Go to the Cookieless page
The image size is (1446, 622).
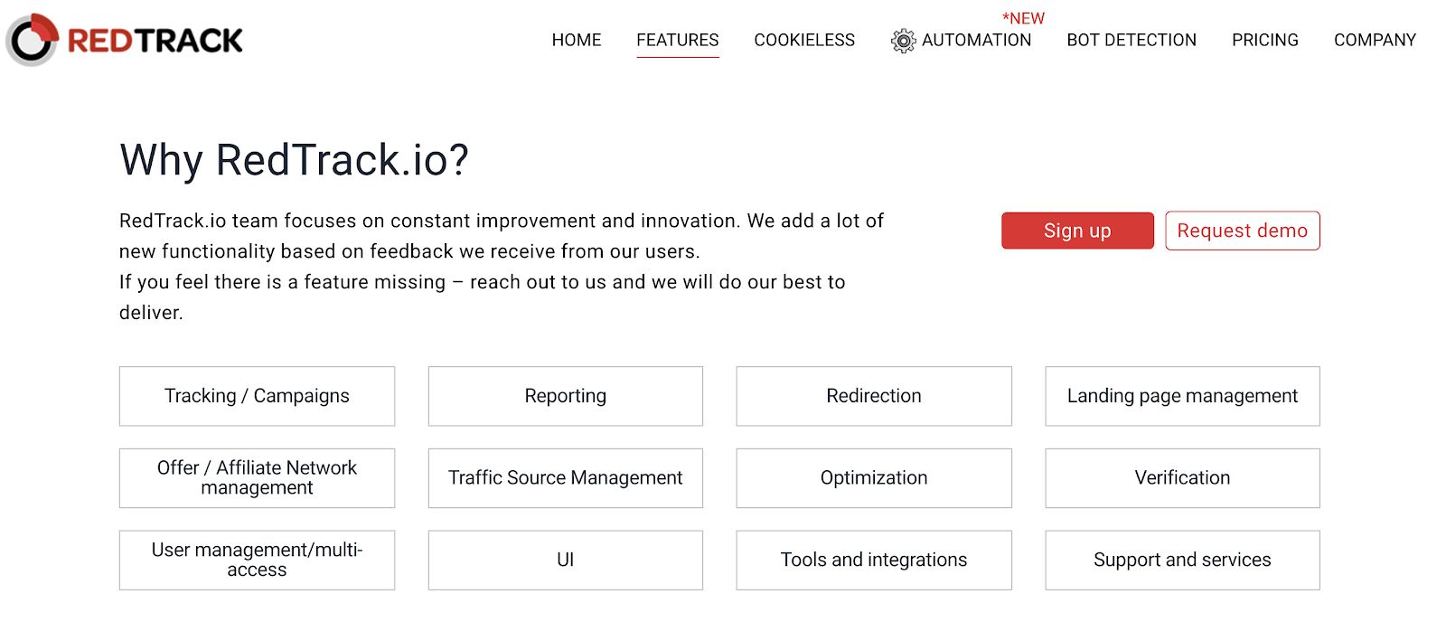click(804, 40)
